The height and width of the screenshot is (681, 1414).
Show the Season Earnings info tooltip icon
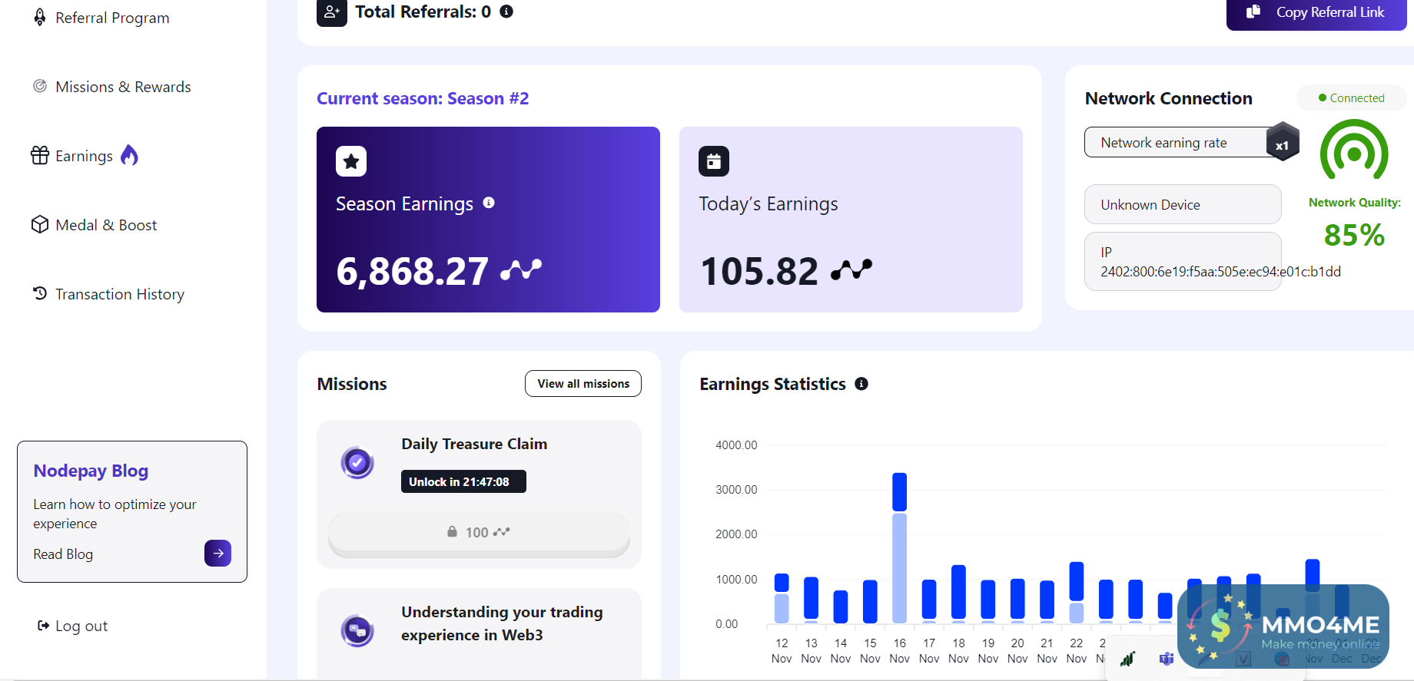click(489, 203)
